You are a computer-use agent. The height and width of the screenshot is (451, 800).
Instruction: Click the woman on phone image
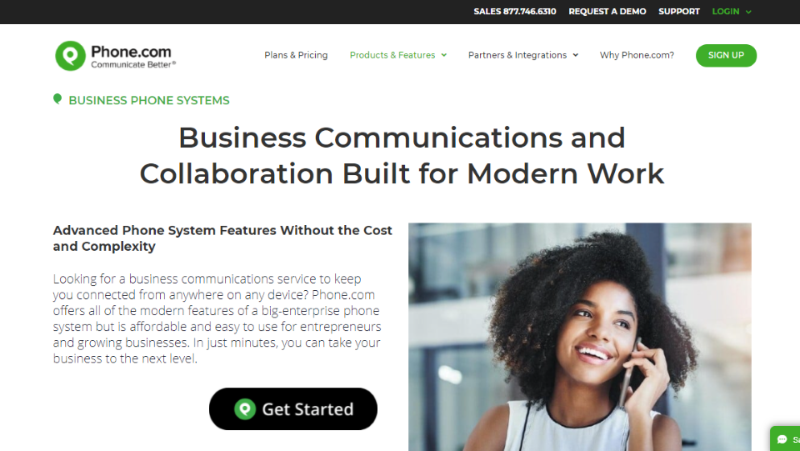pos(580,337)
